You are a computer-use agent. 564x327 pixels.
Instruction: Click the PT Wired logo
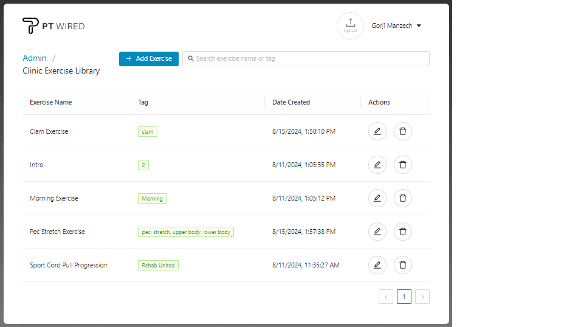point(53,26)
